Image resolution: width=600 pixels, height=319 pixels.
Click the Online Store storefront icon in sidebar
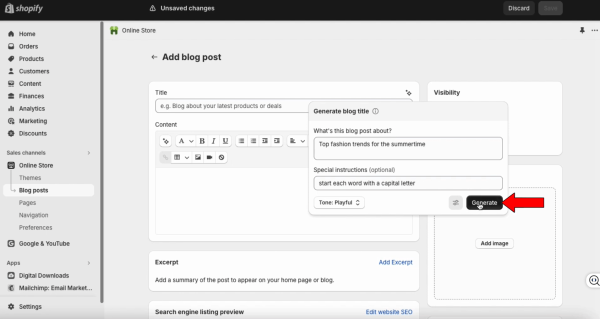point(11,165)
